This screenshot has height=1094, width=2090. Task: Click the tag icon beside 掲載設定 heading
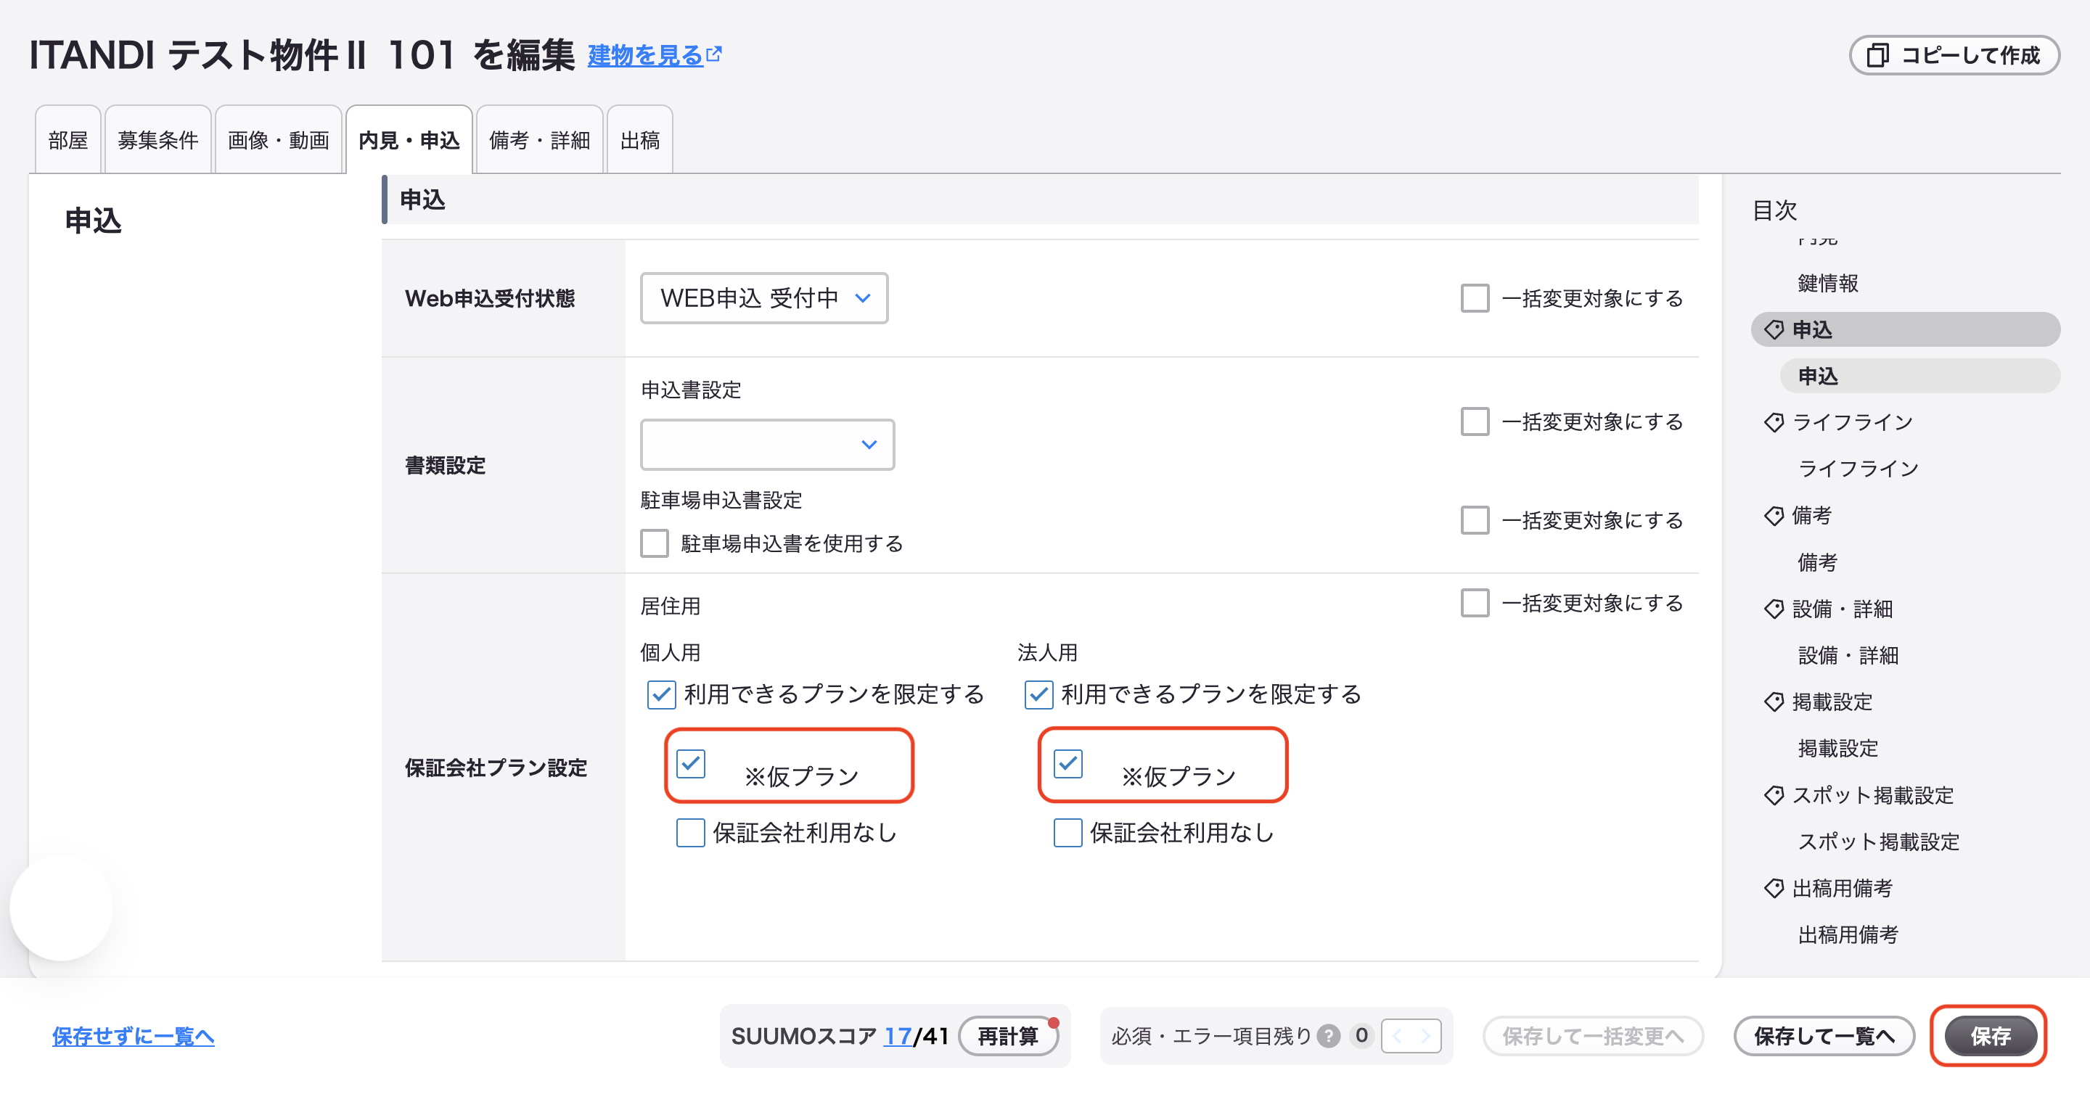(x=1774, y=702)
